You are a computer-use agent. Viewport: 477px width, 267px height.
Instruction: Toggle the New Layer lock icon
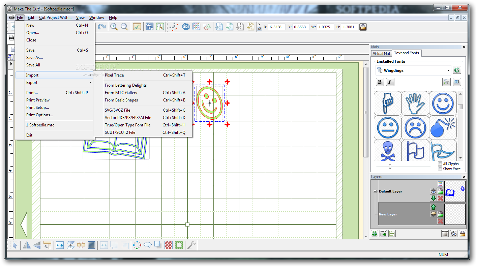tap(440, 214)
